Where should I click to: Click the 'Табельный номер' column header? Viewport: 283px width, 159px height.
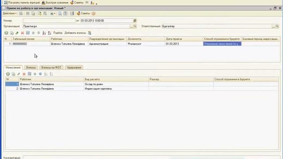[31, 39]
